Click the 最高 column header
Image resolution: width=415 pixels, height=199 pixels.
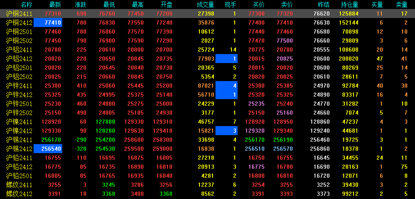pyautogui.click(x=138, y=5)
